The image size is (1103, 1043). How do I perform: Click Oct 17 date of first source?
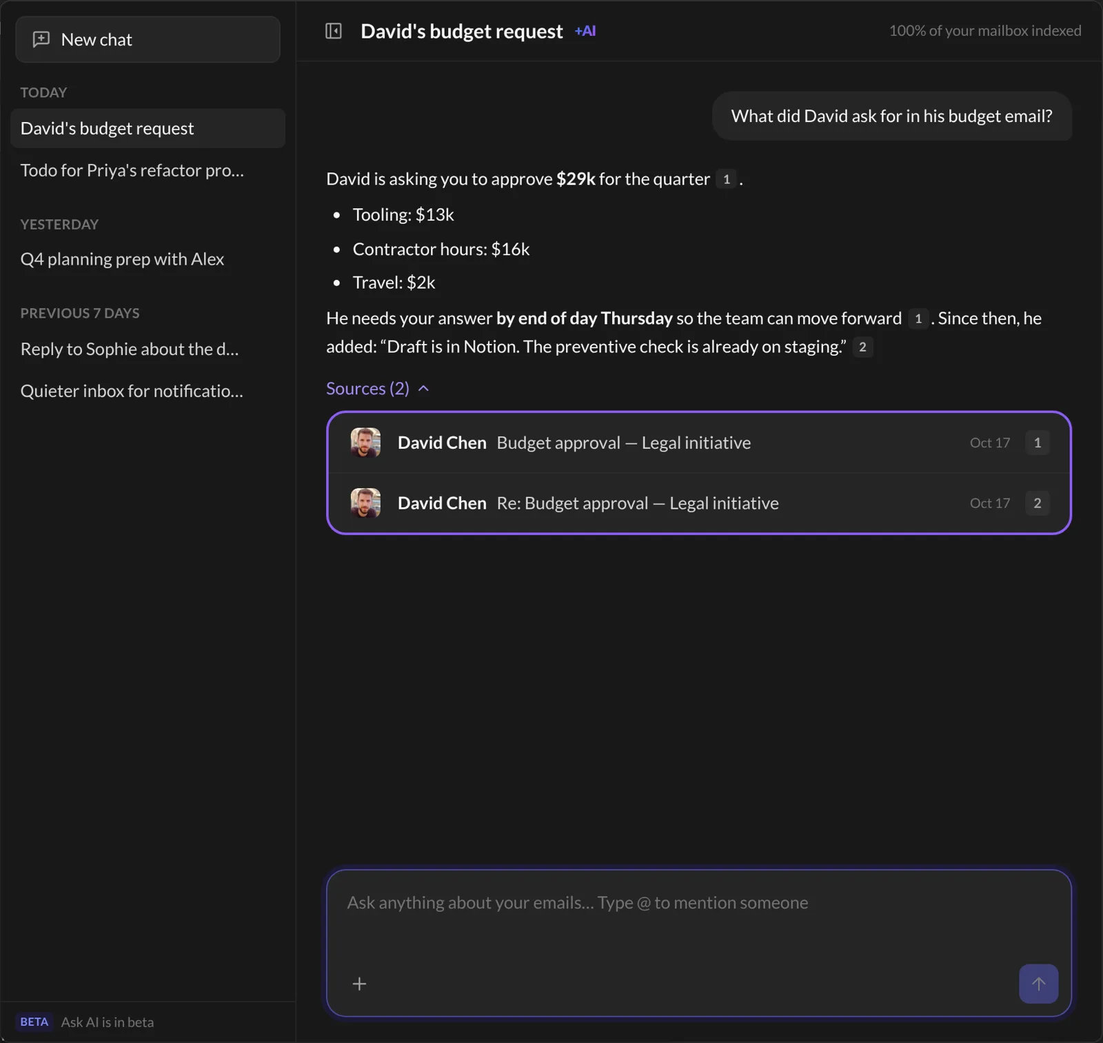point(989,443)
